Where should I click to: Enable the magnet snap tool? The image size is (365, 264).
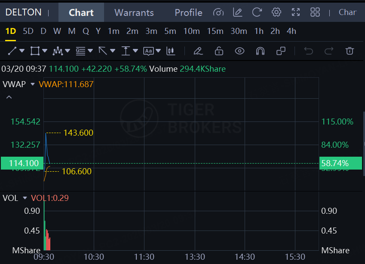point(260,51)
